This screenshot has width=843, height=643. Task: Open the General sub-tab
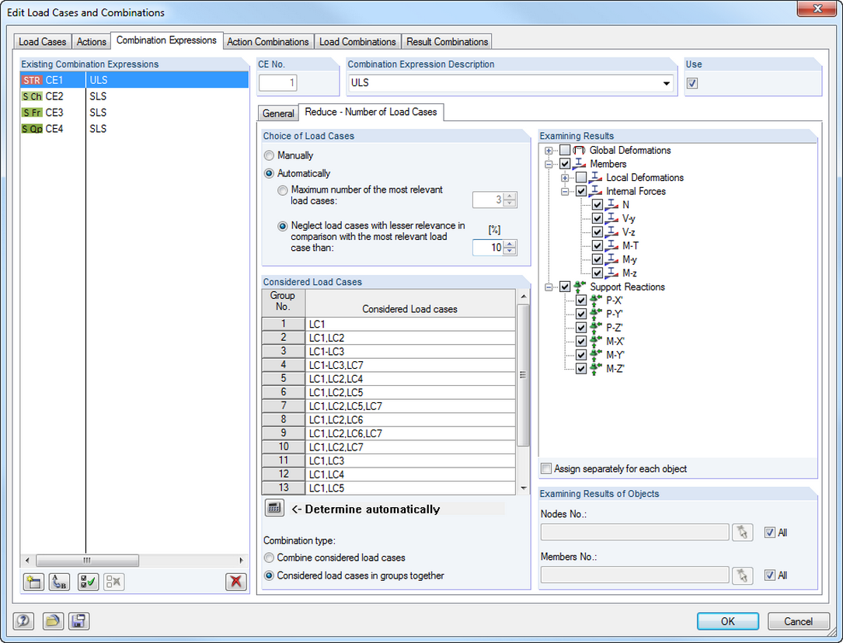[278, 113]
